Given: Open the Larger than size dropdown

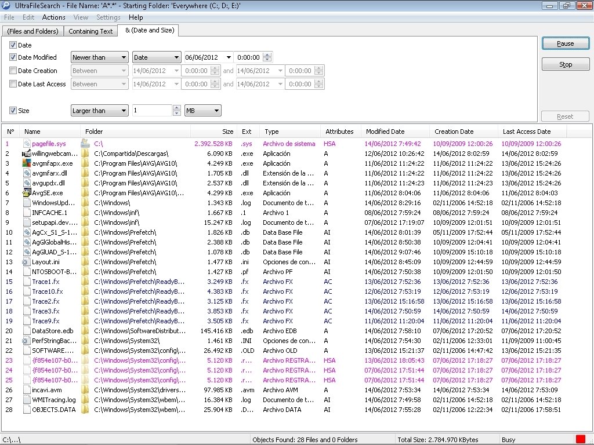Looking at the screenshot, I should pos(100,111).
